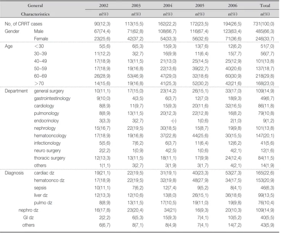Screen dimensions: 281x233
Task: Click the 2006 liver dz value 36(18.6)
Action: pyautogui.click(x=233, y=196)
